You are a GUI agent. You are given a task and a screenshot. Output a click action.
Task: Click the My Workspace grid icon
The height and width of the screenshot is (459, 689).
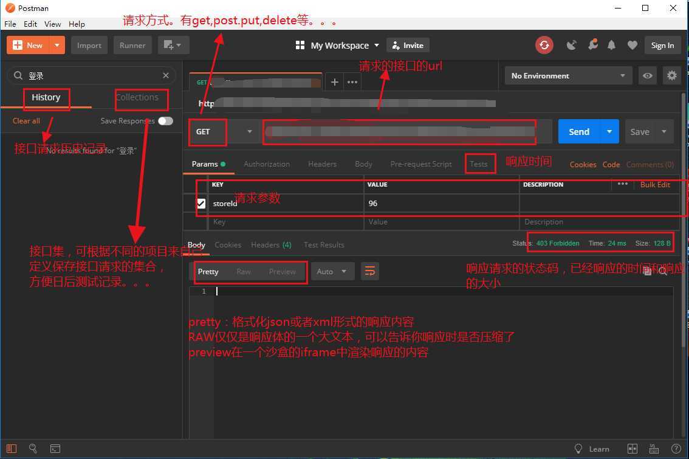[x=300, y=45]
